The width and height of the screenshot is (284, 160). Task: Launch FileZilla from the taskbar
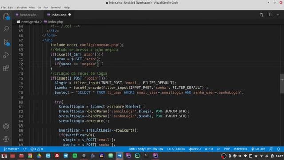tap(57, 156)
